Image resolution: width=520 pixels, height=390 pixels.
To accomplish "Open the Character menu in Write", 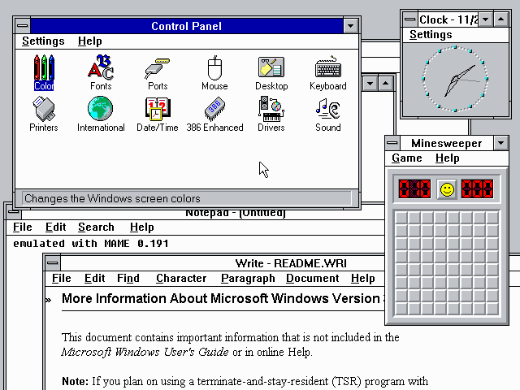I will [x=181, y=278].
